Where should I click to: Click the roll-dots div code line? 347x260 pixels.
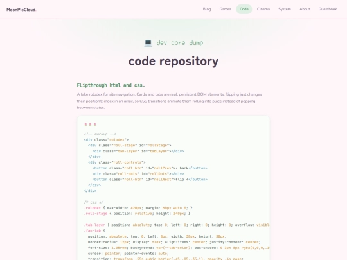pos(138,174)
